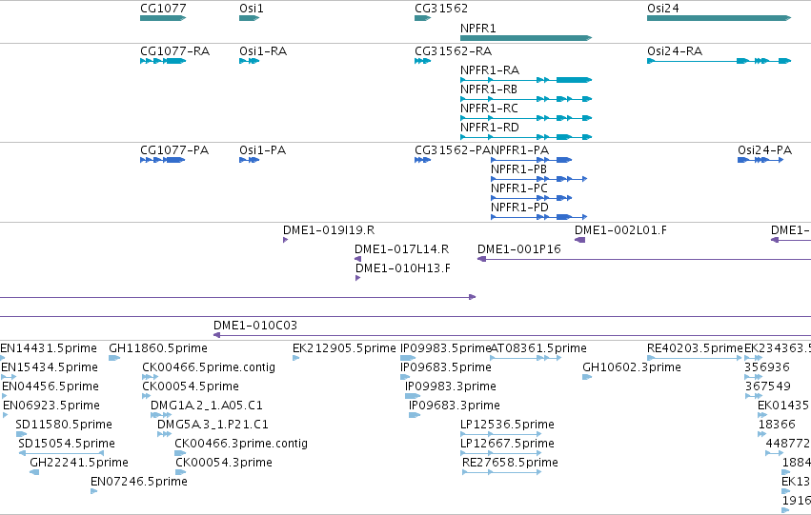Click the IP09983.3prime EST label
The image size is (811, 515).
click(451, 386)
